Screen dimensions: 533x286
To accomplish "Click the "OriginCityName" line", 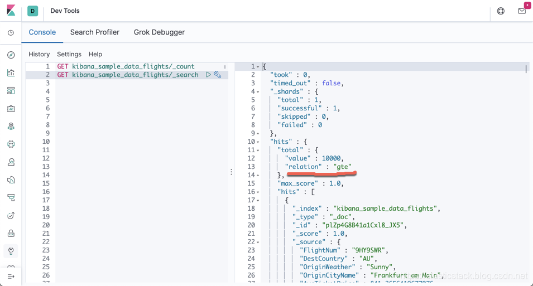I will click(x=371, y=275).
